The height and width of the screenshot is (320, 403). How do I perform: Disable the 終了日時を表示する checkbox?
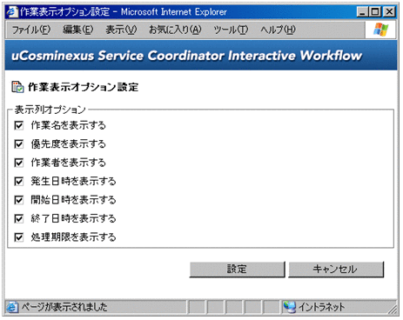19,218
